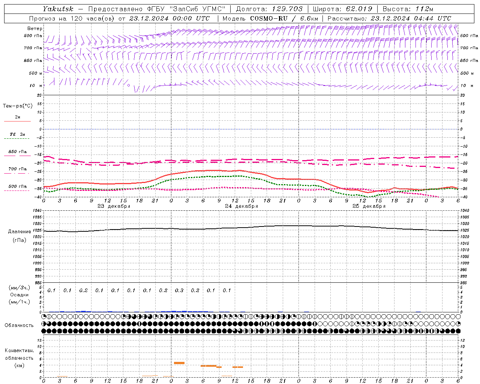The width and height of the screenshot is (480, 384).
Task: Click the '25 декабря' date label
Action: pos(369,206)
